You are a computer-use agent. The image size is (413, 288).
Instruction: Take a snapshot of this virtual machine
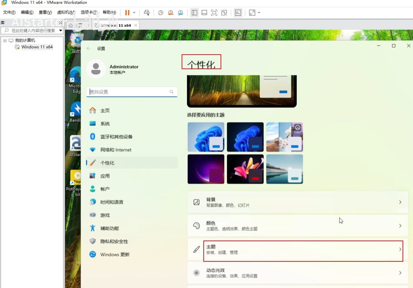(161, 13)
